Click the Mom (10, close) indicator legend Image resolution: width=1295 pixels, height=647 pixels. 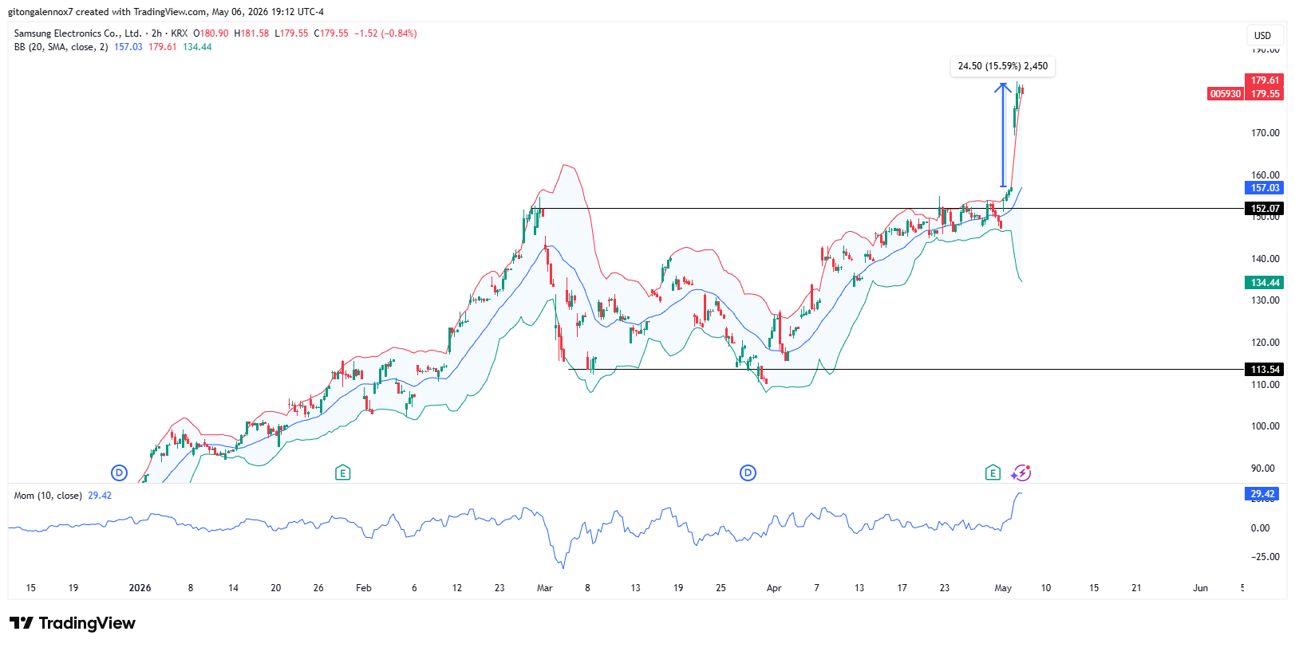pyautogui.click(x=48, y=496)
